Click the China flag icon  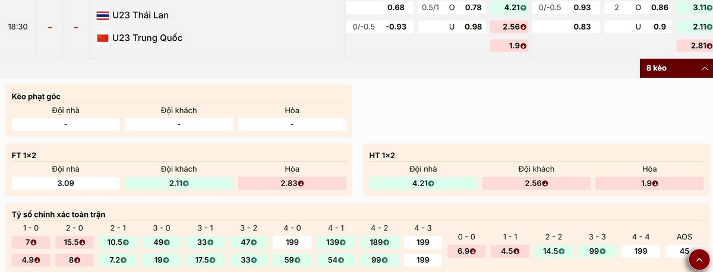[103, 38]
